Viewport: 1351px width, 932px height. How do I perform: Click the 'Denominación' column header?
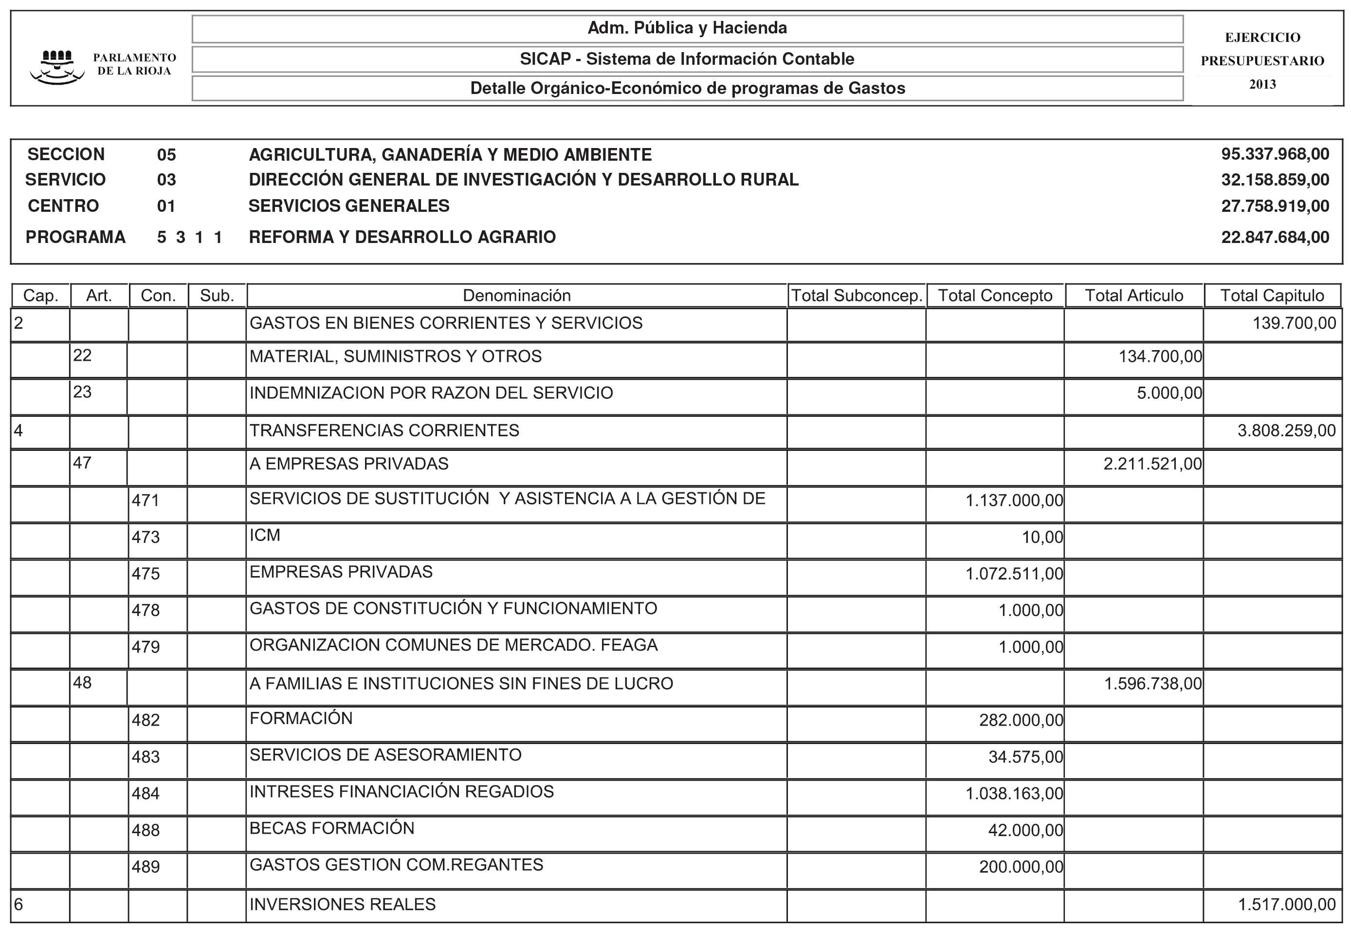point(517,296)
